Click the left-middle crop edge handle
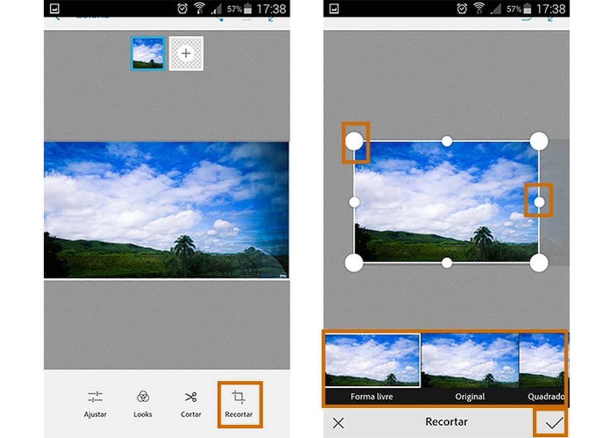Screen dimensions: 610x438 (354, 202)
